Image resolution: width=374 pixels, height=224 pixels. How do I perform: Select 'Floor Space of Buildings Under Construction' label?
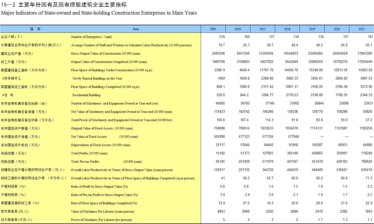pyautogui.click(x=112, y=70)
